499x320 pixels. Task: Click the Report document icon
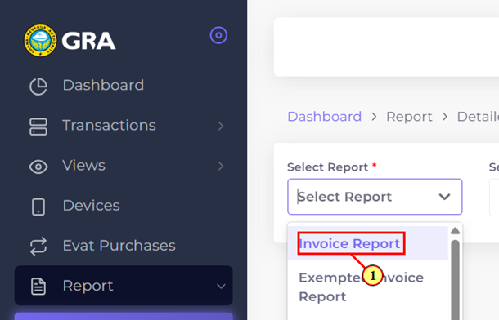pyautogui.click(x=38, y=287)
